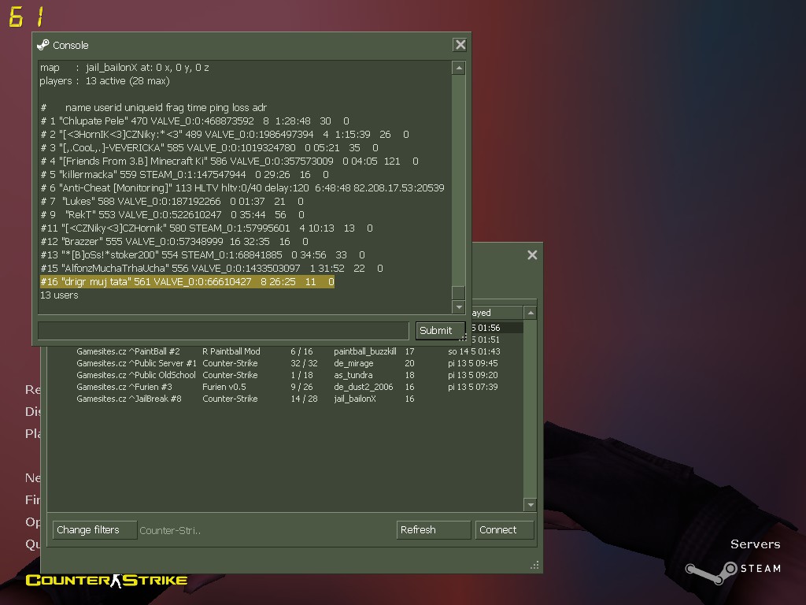806x605 pixels.
Task: Click the 'Counter-Stri..' filter summary text
Action: click(170, 531)
